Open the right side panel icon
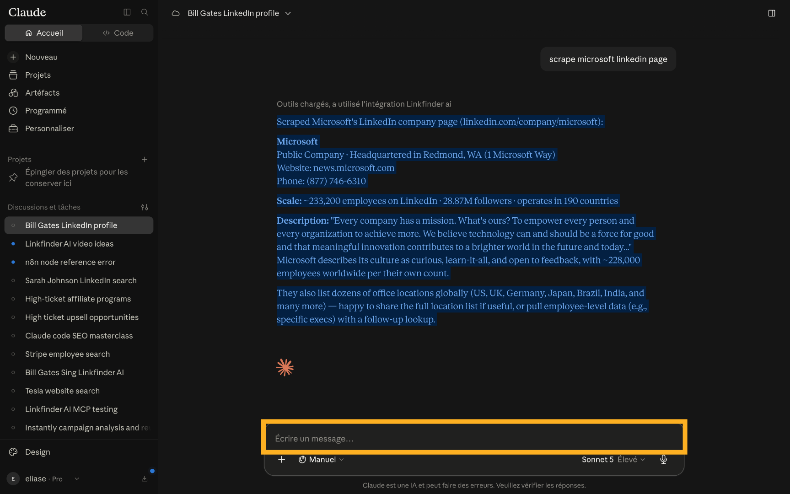The image size is (790, 494). (772, 13)
